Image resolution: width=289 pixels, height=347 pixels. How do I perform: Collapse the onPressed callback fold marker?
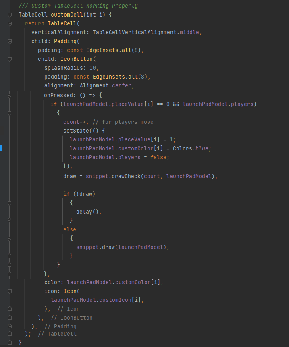click(10, 95)
